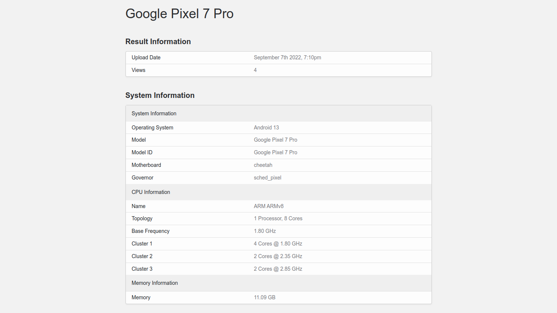Click the CPU Information table subheader
Image resolution: width=557 pixels, height=313 pixels.
151,192
